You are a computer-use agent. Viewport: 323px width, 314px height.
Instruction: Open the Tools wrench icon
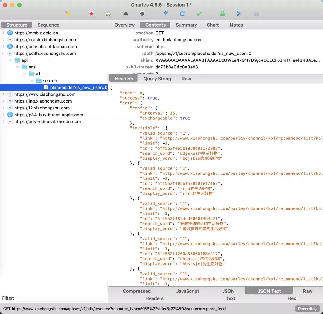click(x=239, y=13)
